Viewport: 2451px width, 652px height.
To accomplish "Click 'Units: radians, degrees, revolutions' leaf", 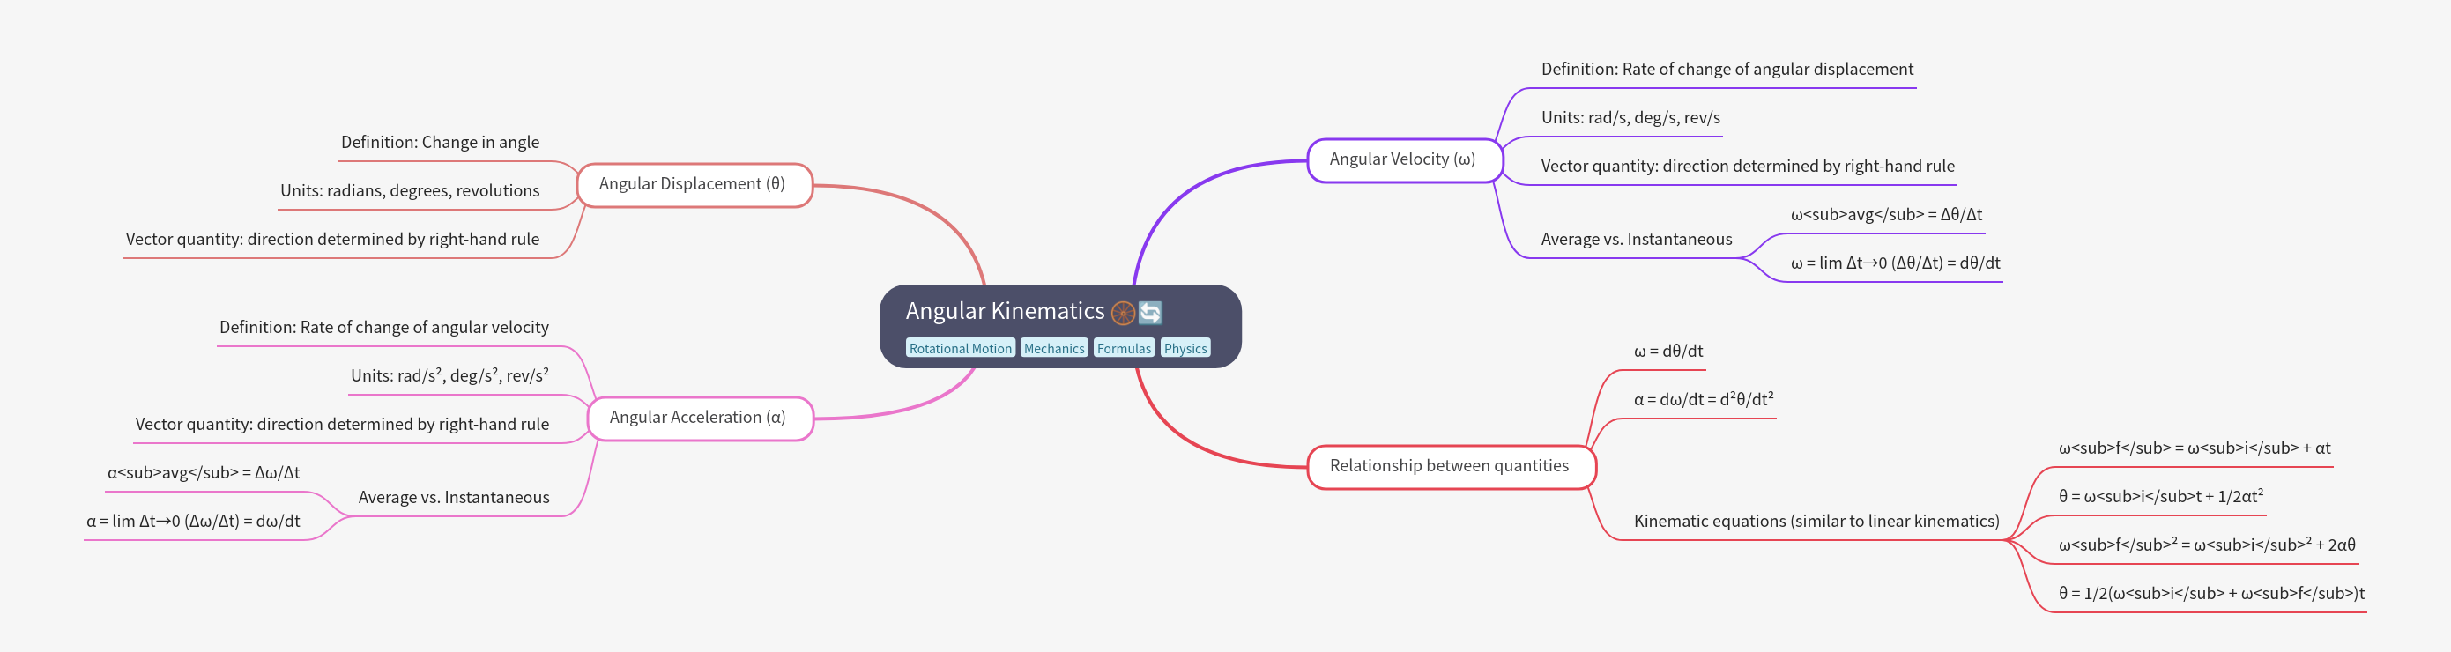I will (410, 191).
